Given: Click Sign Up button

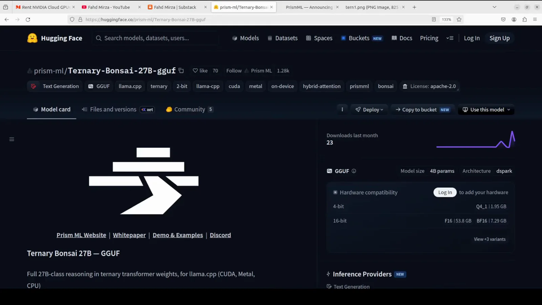Looking at the screenshot, I should (499, 38).
